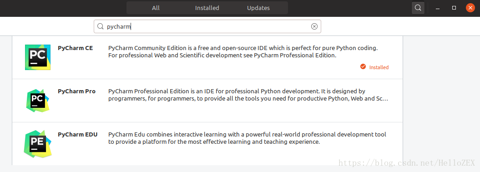Switch to the Installed tab
This screenshot has width=480, height=172.
pyautogui.click(x=207, y=8)
